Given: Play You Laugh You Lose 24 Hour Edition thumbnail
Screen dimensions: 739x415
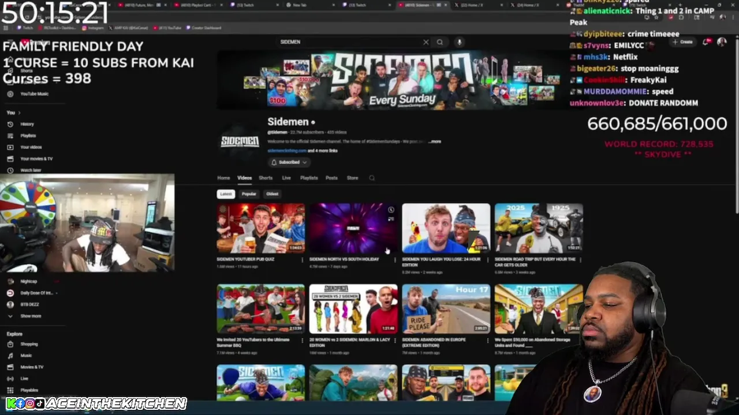Looking at the screenshot, I should pos(446,228).
